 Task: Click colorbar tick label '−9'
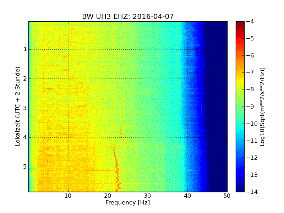pyautogui.click(x=250, y=106)
